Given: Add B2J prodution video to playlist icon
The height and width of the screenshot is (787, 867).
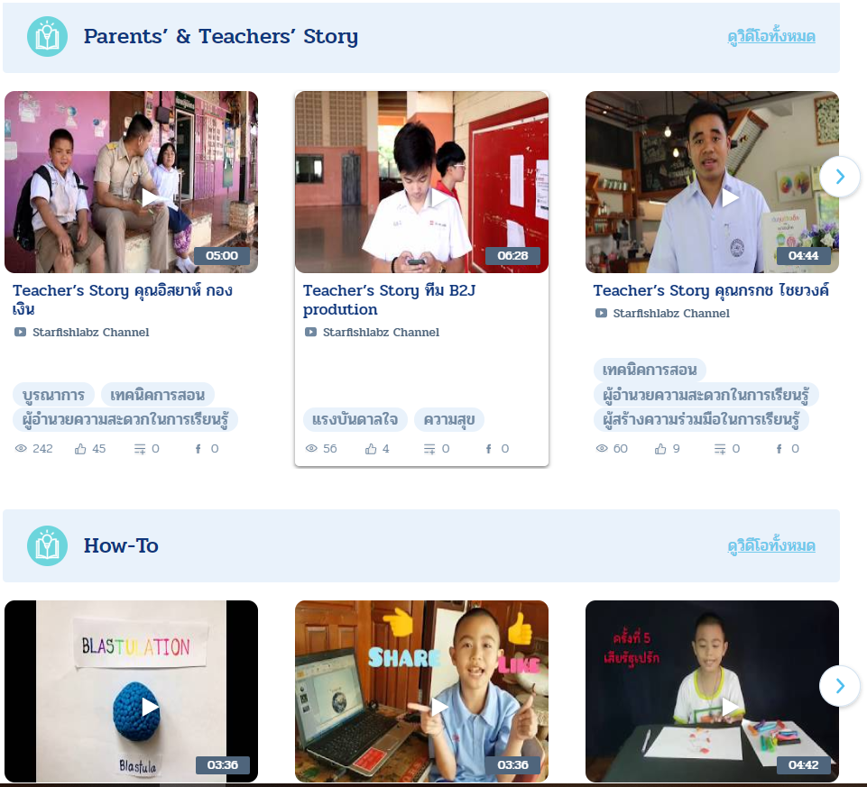Looking at the screenshot, I should pyautogui.click(x=429, y=449).
